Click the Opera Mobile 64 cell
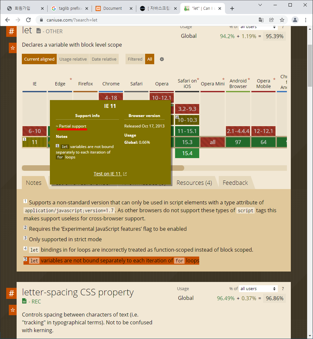The width and height of the screenshot is (313, 339). tap(263, 142)
